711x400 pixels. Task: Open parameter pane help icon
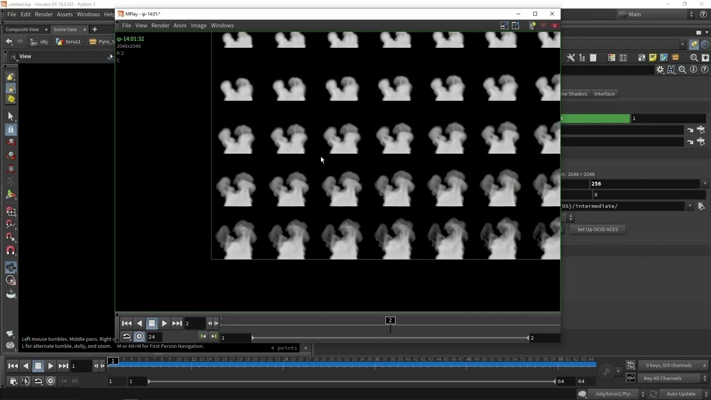[705, 69]
